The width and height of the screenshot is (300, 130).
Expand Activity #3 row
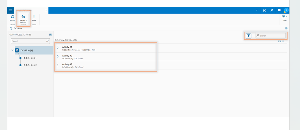point(58,65)
